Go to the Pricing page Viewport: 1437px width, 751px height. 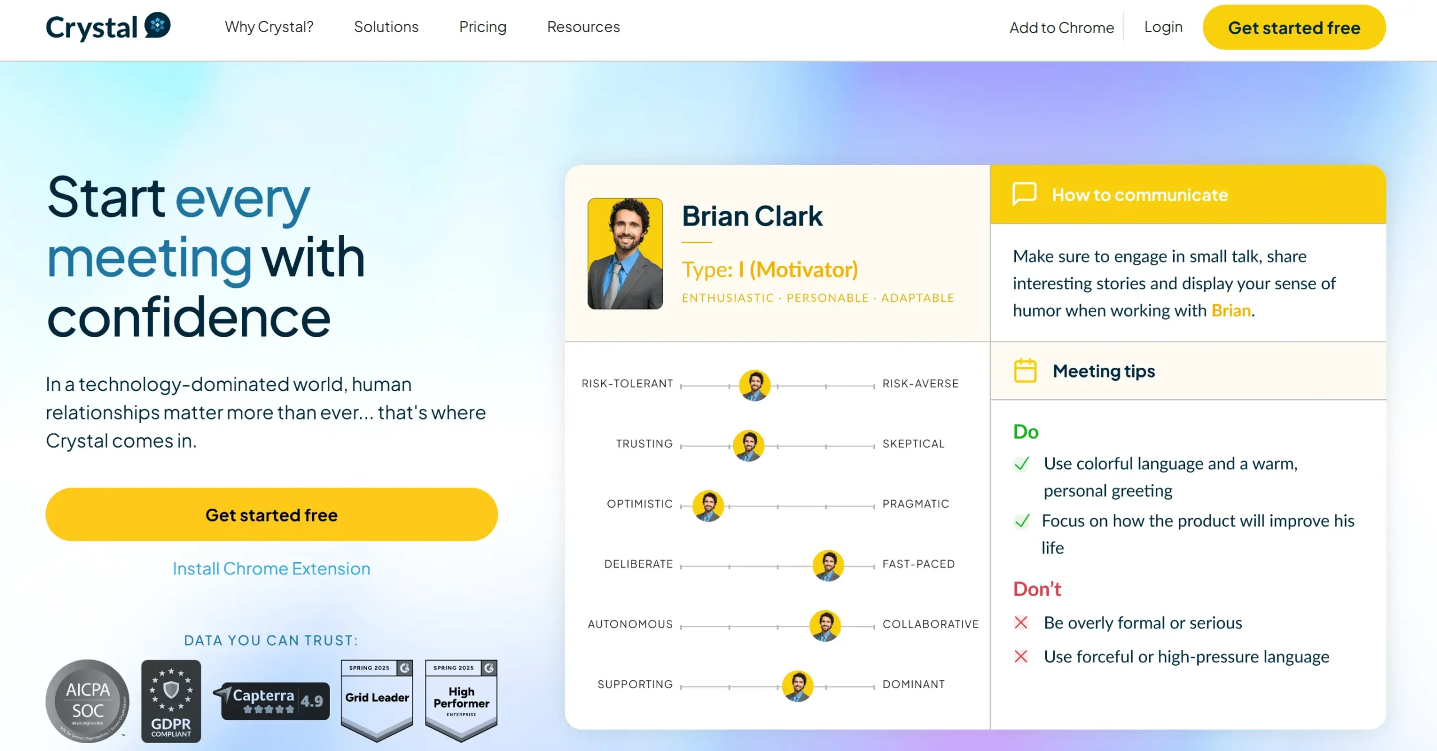pyautogui.click(x=483, y=27)
